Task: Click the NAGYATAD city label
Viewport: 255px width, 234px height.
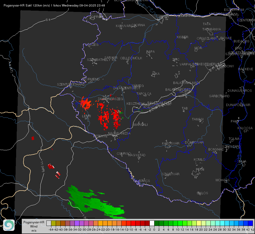Action: (137, 155)
